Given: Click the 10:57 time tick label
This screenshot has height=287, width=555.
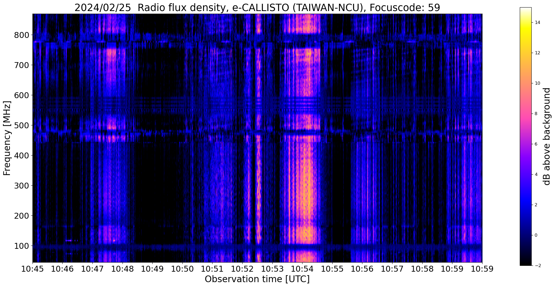Looking at the screenshot, I should click(x=392, y=269).
